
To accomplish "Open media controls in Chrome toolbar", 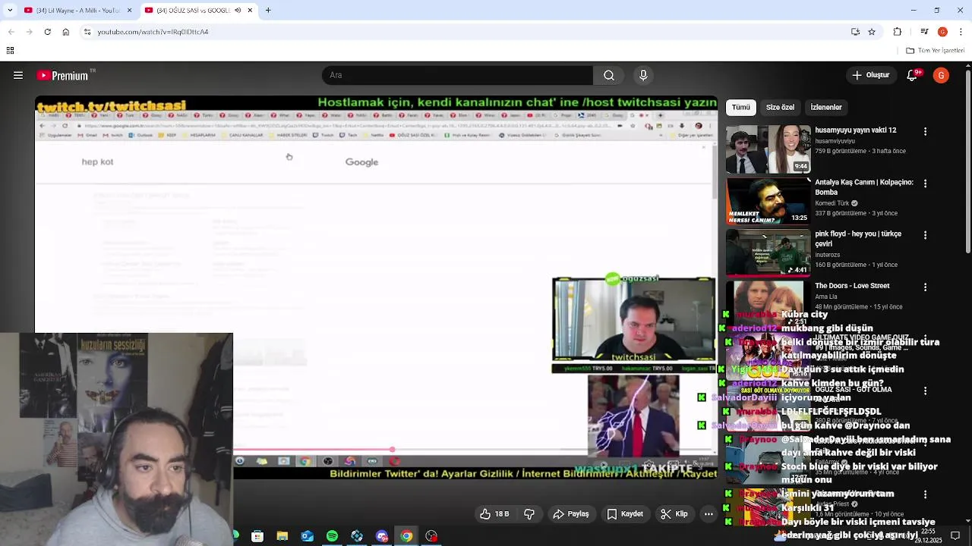I will coord(924,32).
